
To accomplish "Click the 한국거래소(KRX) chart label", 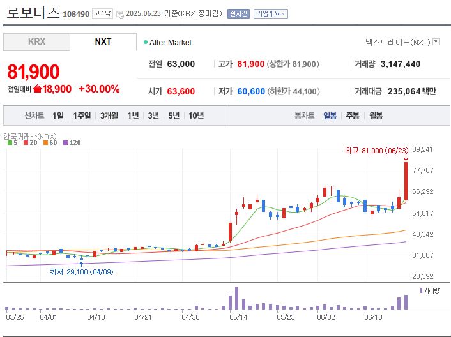I will click(x=29, y=136).
